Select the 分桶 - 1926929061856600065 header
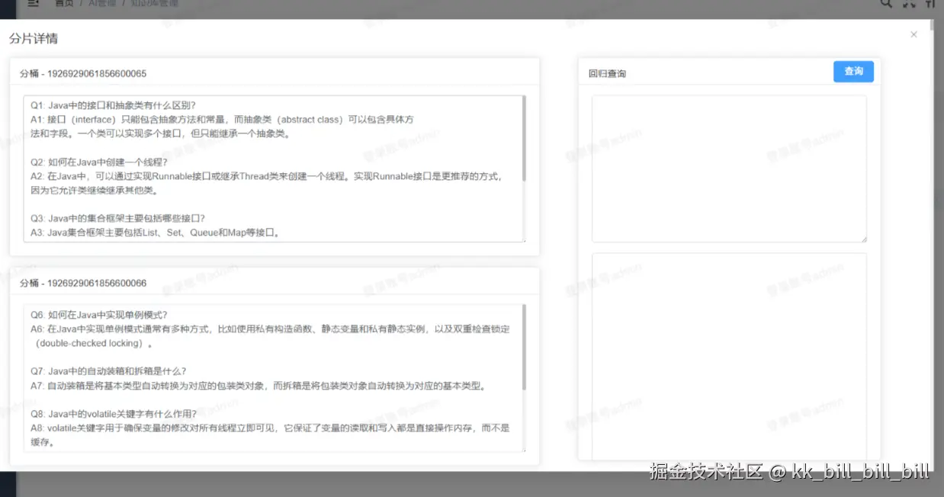 [x=84, y=72]
